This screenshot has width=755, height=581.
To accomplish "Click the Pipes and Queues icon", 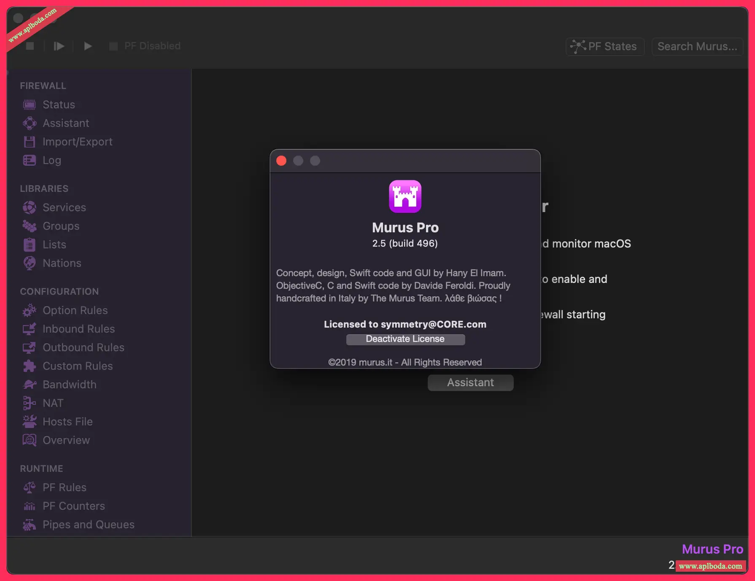I will (29, 525).
